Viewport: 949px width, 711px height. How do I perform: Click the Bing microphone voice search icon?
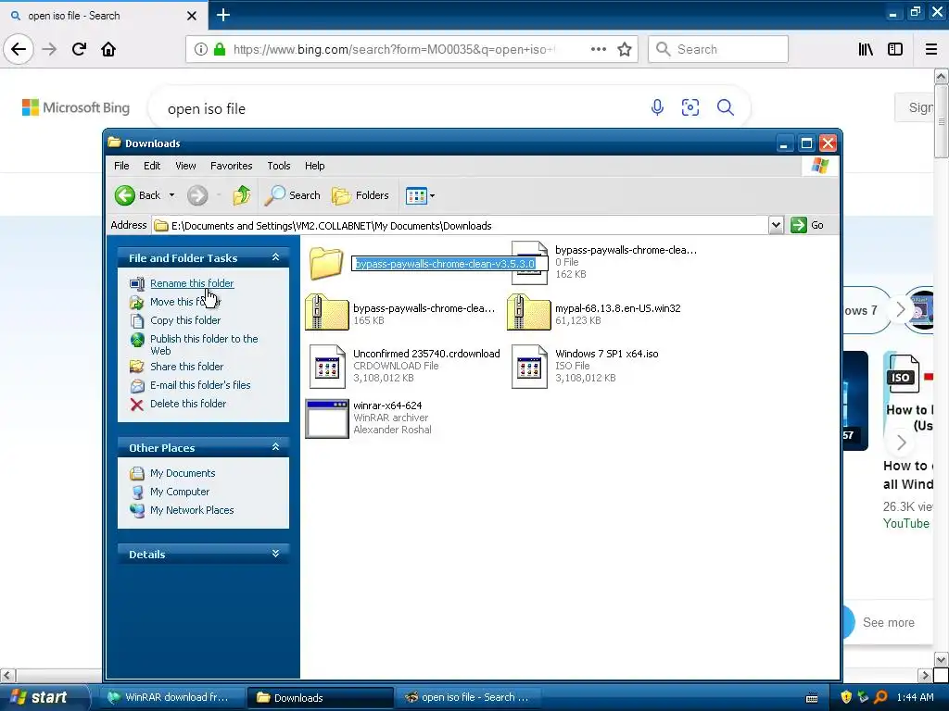pos(657,107)
